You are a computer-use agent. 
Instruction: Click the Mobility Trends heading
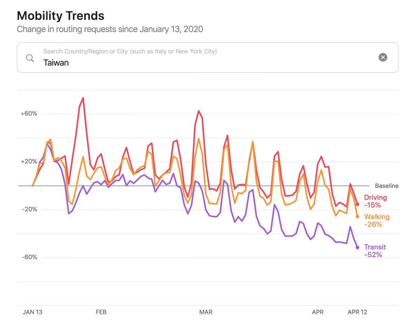click(61, 16)
